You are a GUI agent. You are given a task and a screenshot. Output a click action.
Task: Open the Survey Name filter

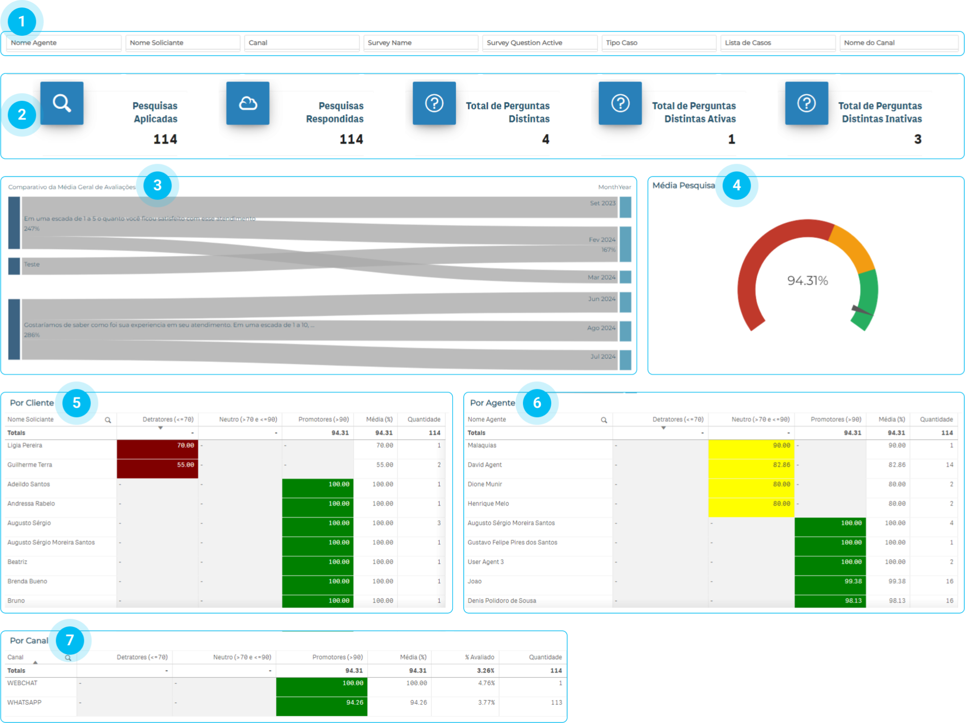[420, 43]
